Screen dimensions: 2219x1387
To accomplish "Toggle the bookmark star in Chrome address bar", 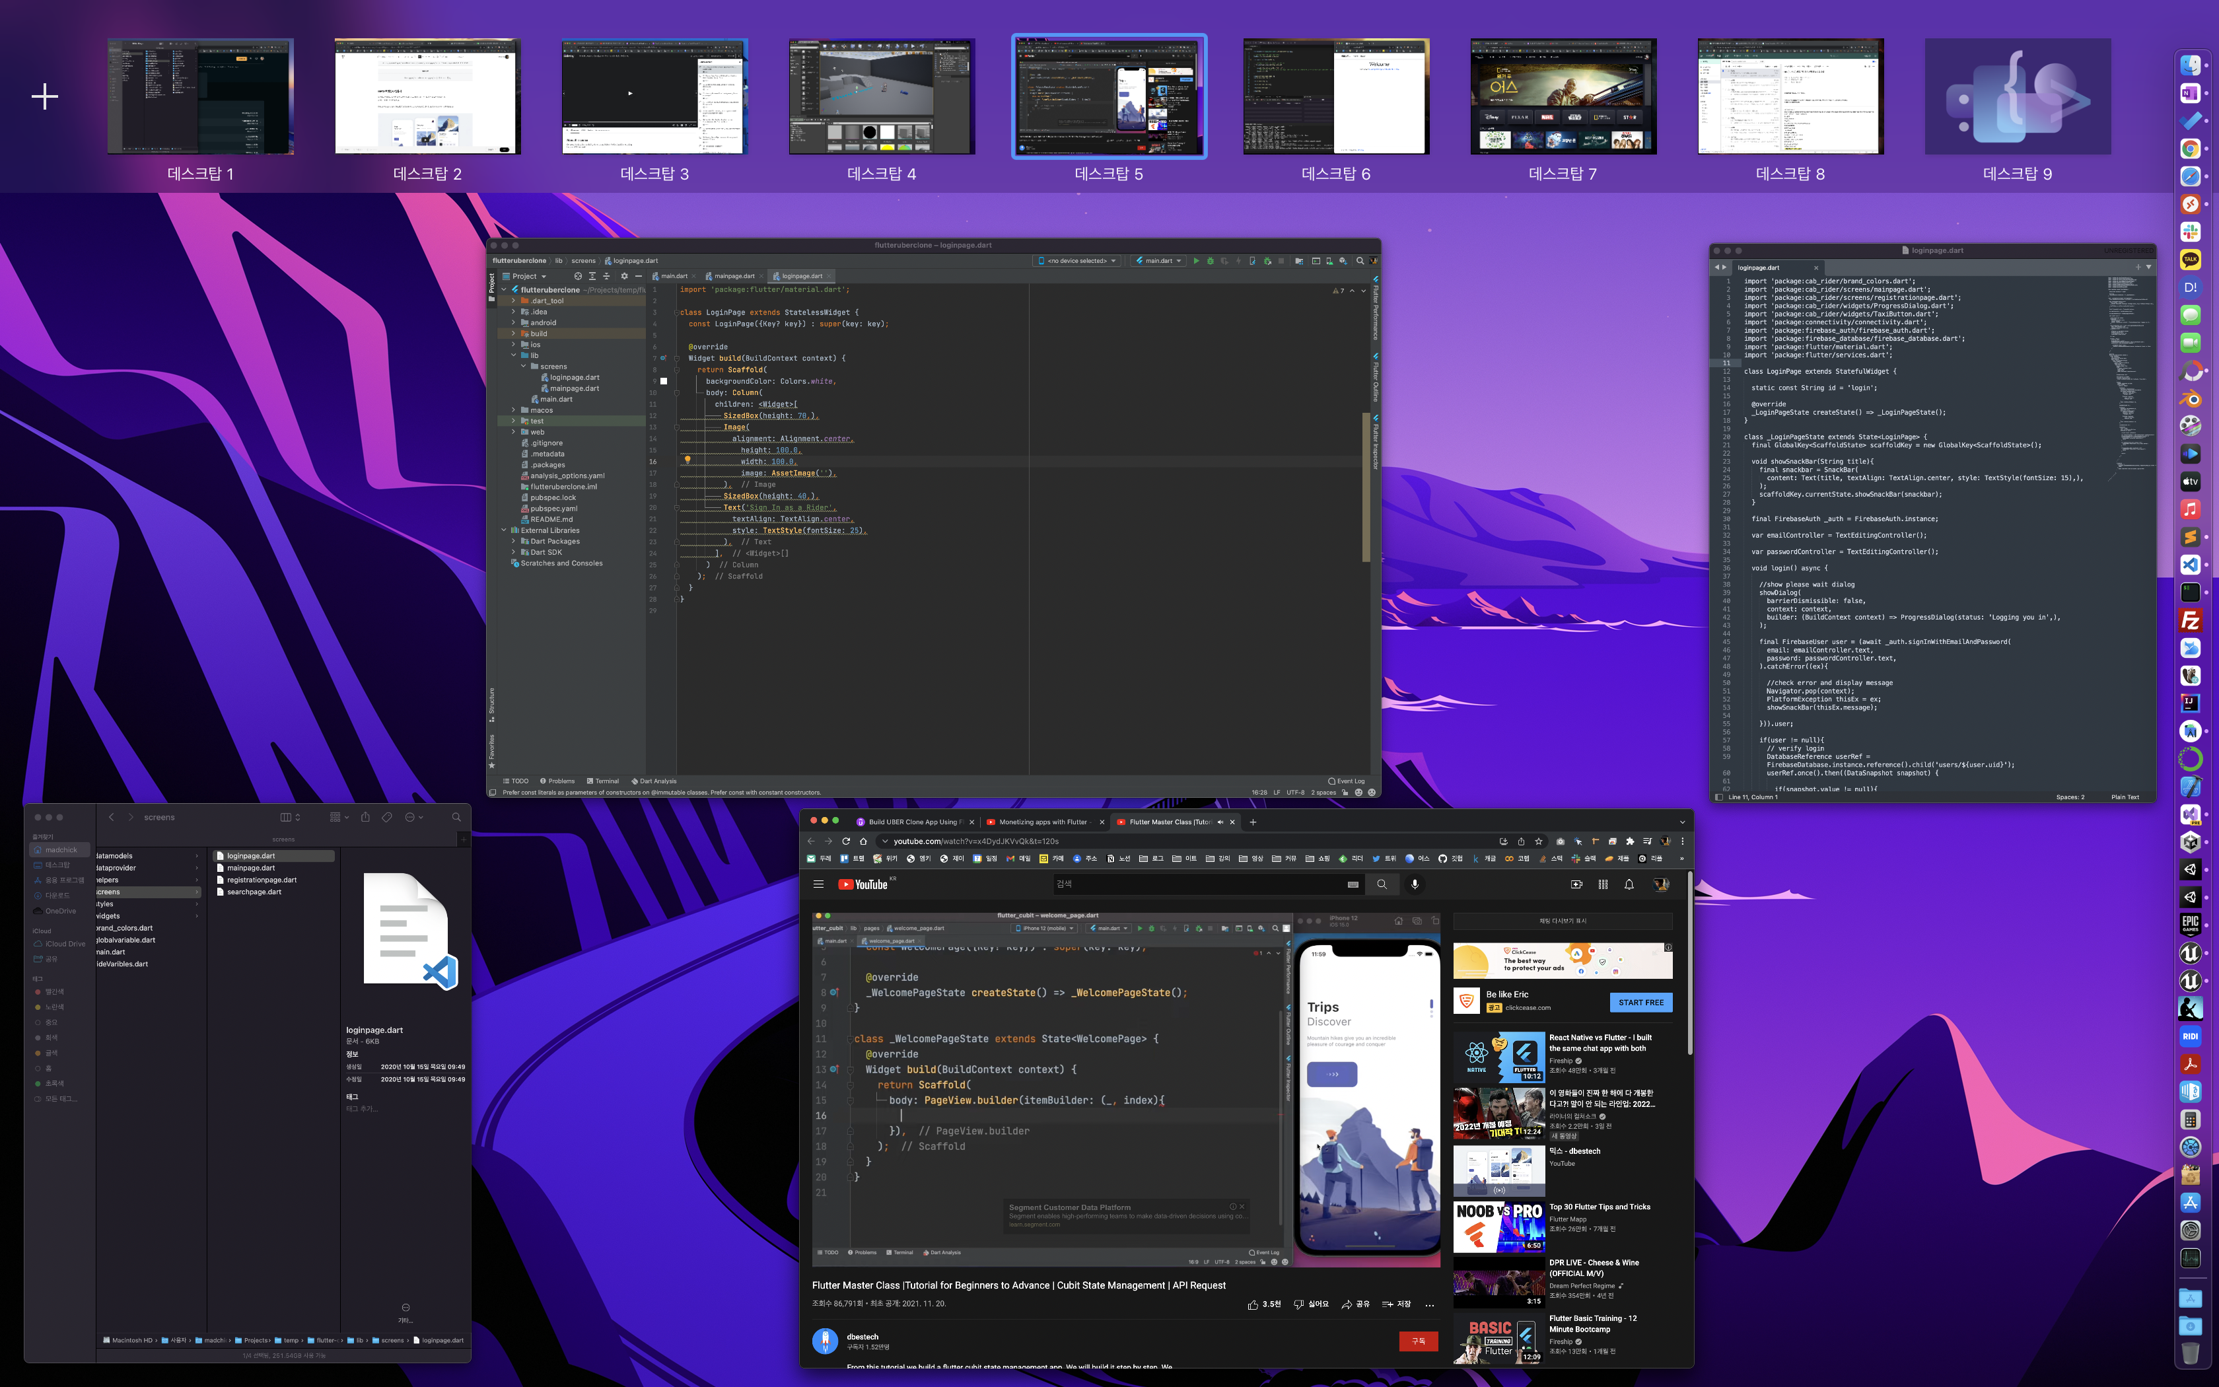I will 1539,841.
